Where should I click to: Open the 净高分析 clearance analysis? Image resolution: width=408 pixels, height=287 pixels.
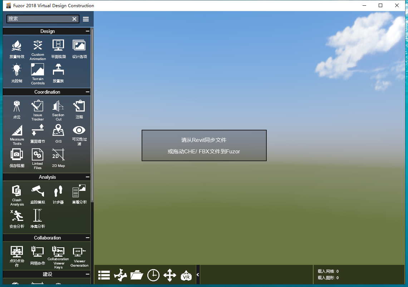(x=38, y=219)
